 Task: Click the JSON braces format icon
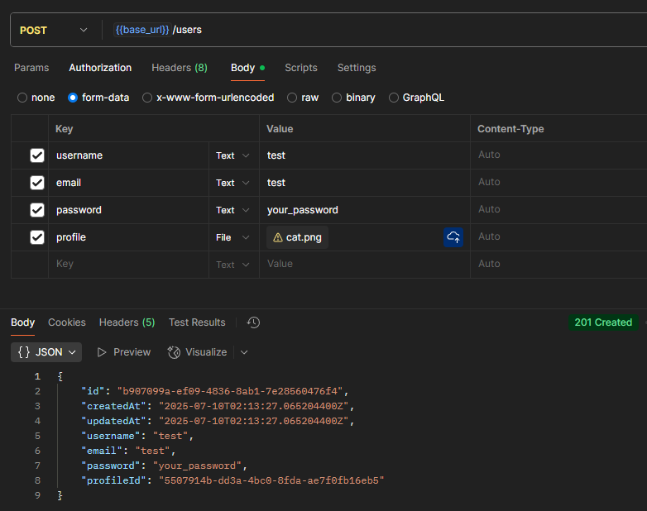(24, 352)
